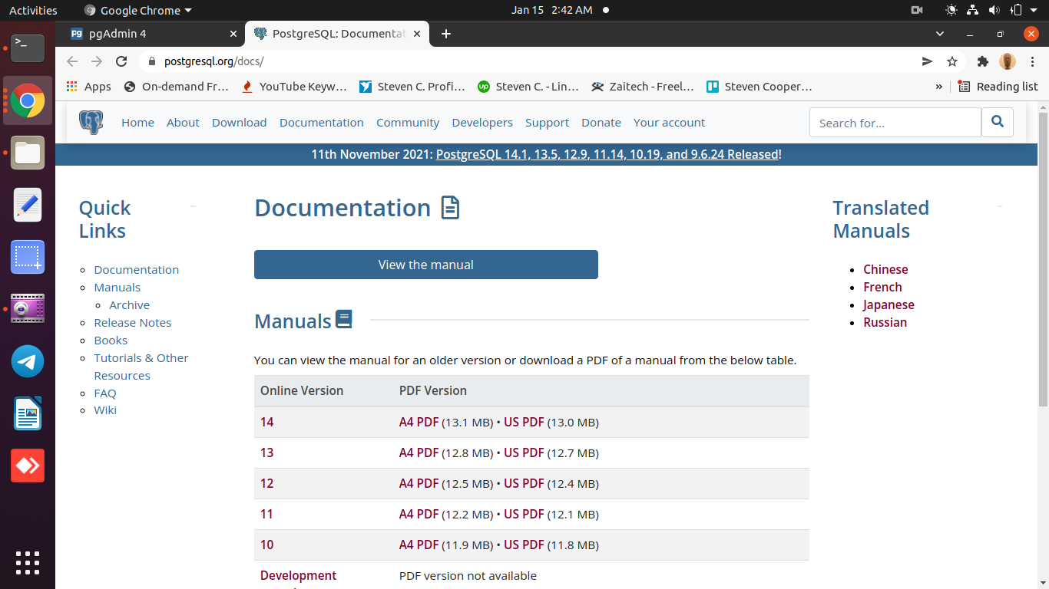Click the Chrome icon in the dock
This screenshot has width=1049, height=589.
pos(28,100)
